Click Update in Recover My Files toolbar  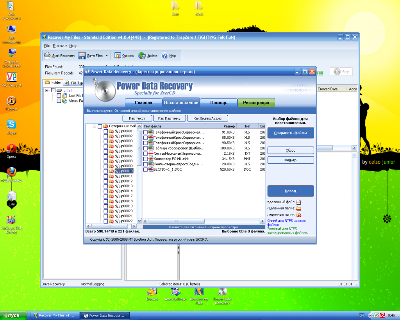(x=148, y=55)
